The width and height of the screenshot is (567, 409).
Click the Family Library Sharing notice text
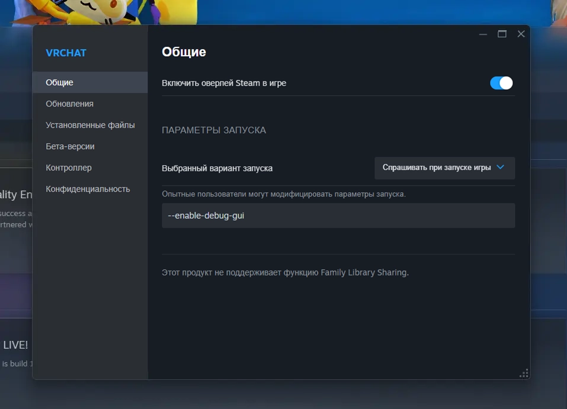286,272
